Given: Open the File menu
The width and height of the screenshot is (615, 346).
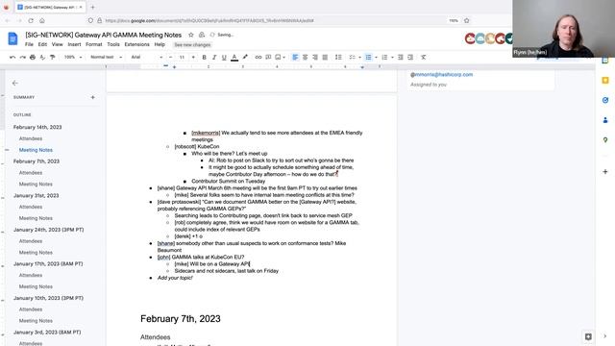Looking at the screenshot, I should [x=29, y=45].
